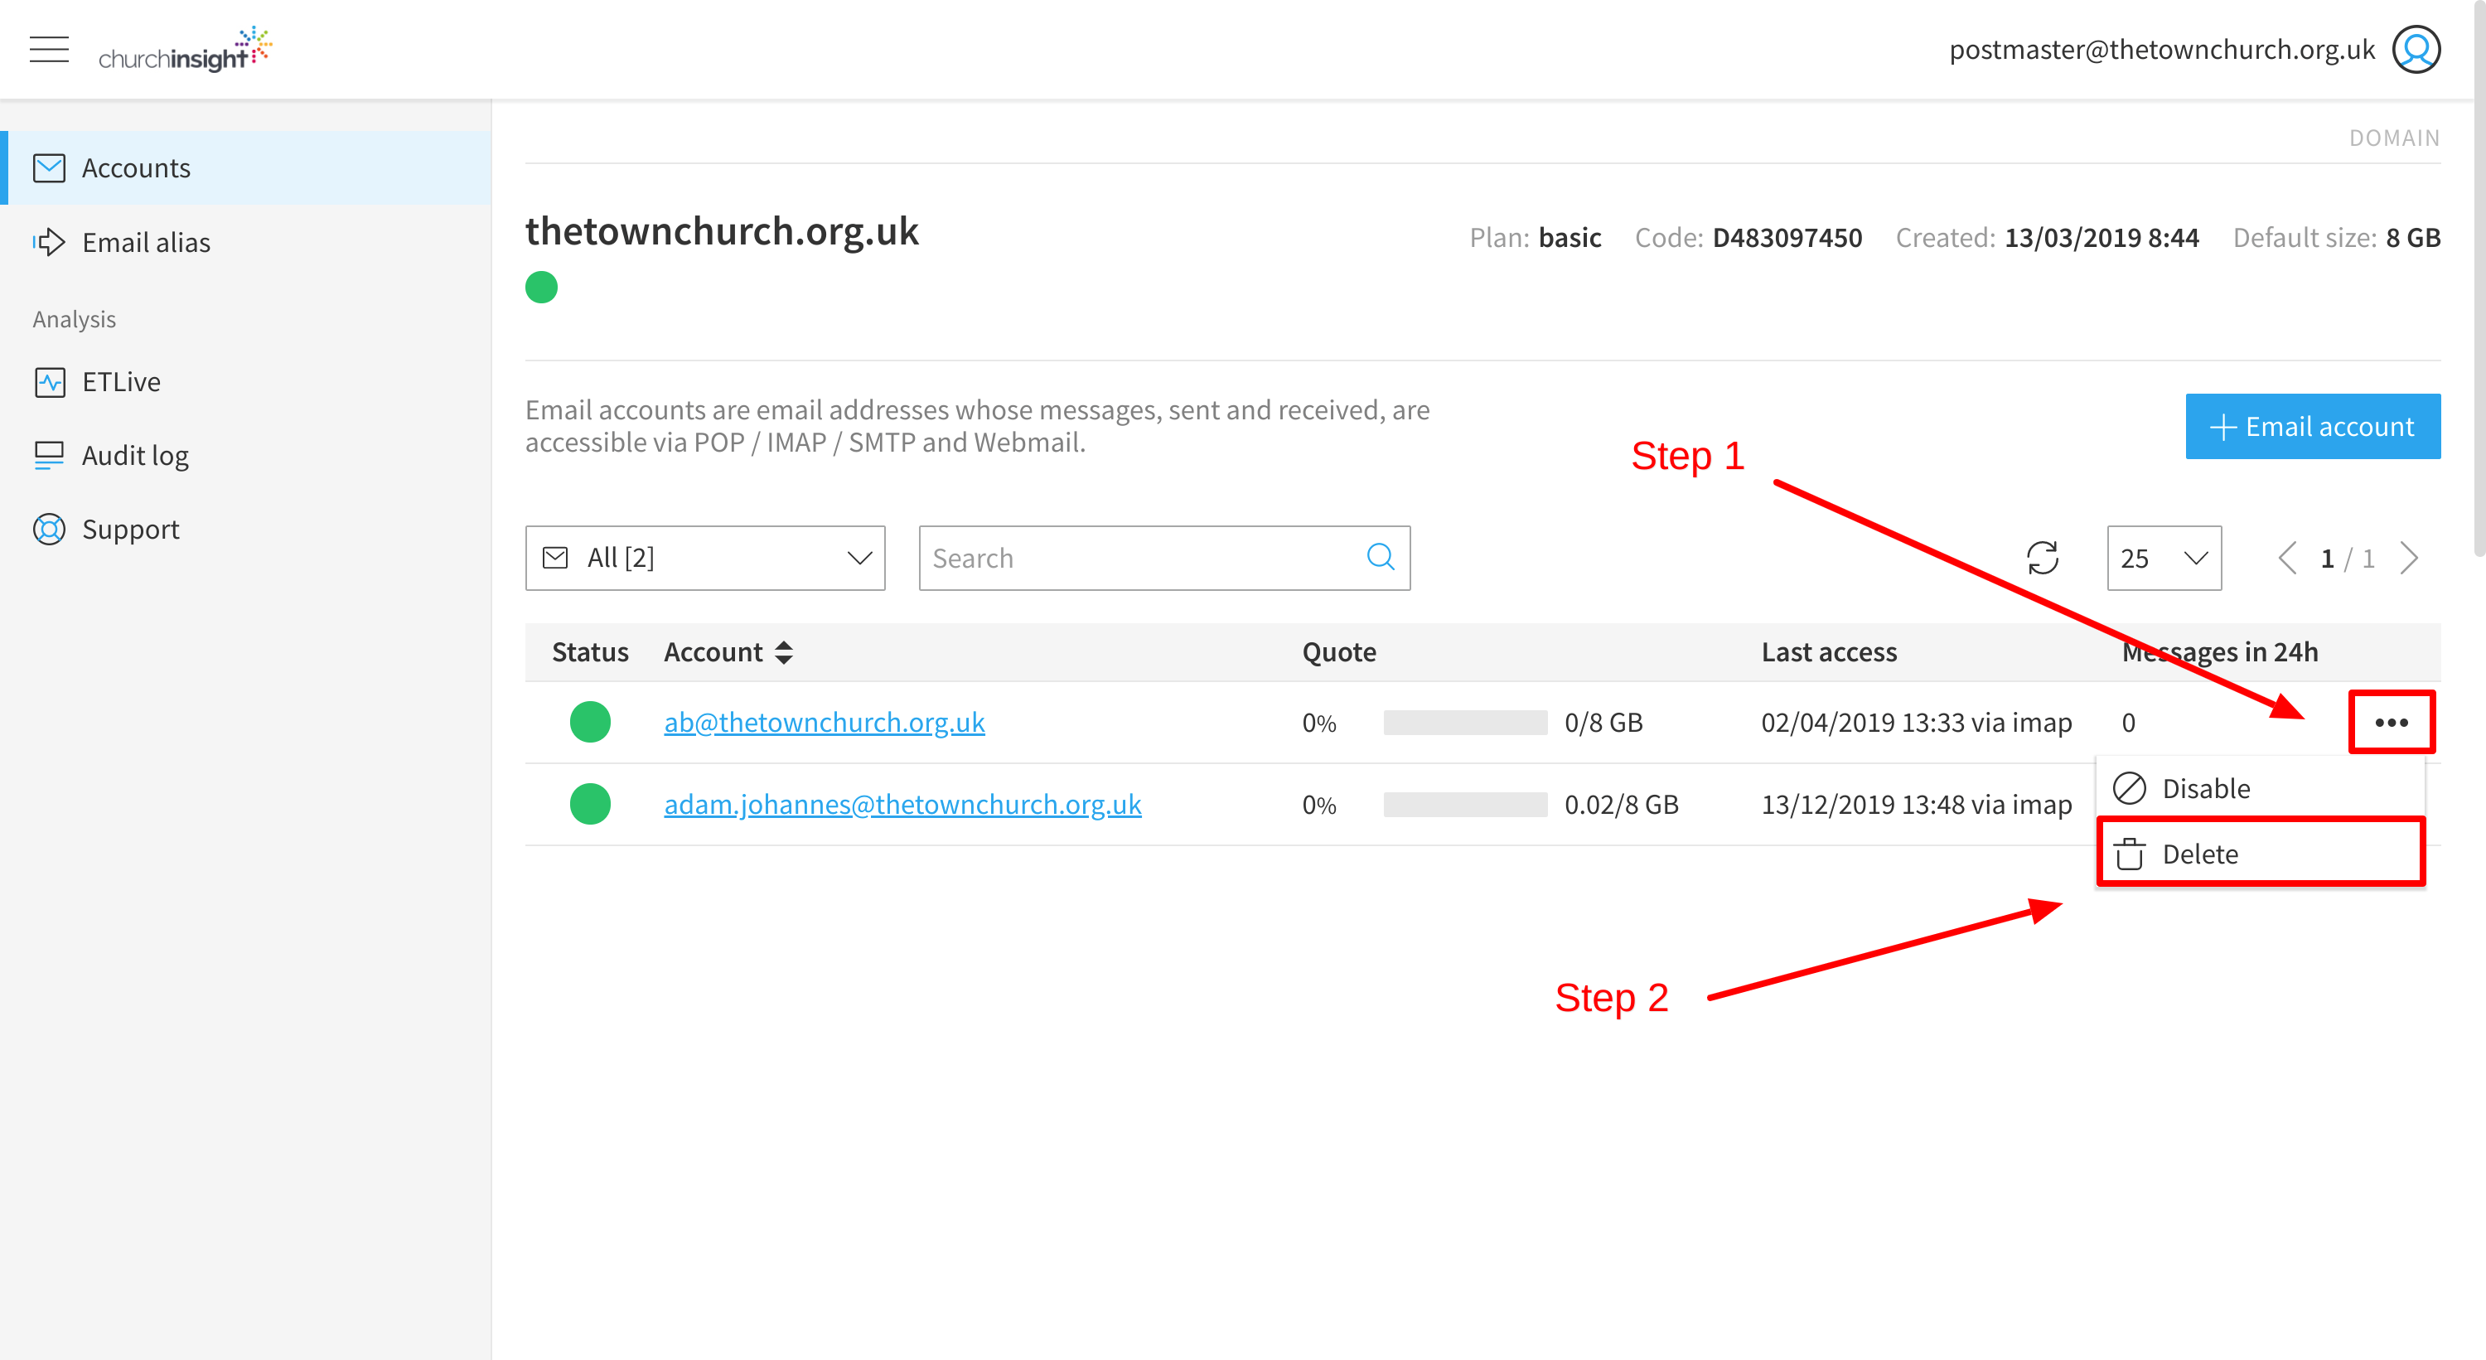Click the refresh/sync icon above account list
This screenshot has width=2486, height=1360.
(x=2043, y=556)
